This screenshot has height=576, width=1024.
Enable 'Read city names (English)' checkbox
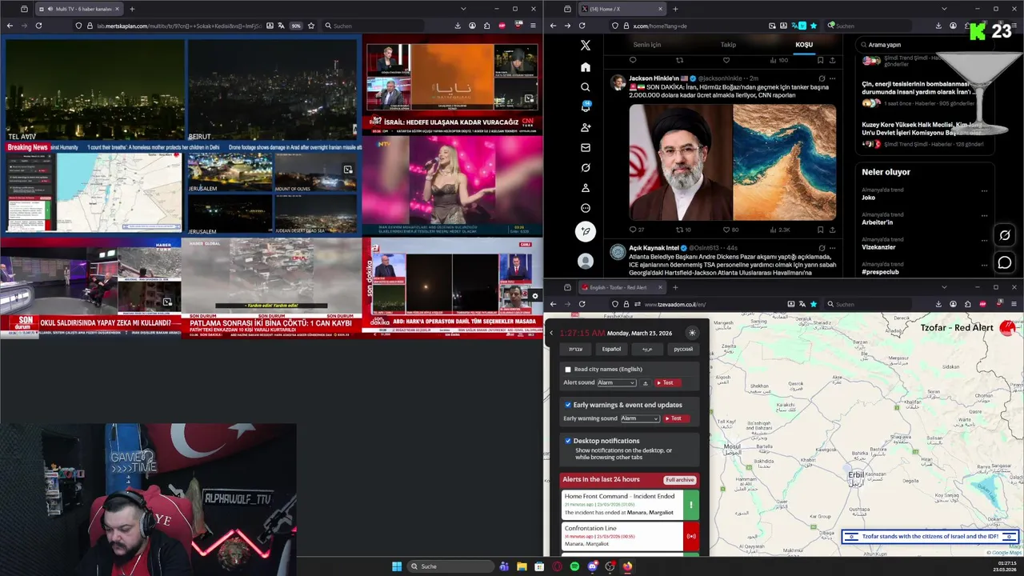pyautogui.click(x=568, y=370)
